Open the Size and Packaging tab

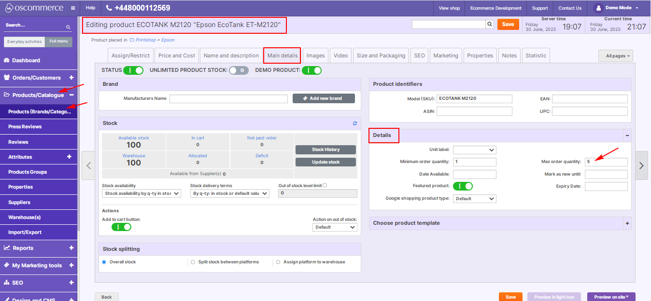(x=381, y=55)
